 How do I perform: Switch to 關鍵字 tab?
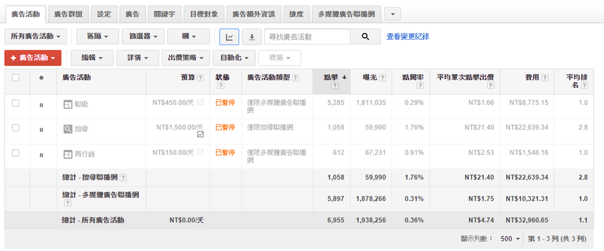tap(164, 14)
